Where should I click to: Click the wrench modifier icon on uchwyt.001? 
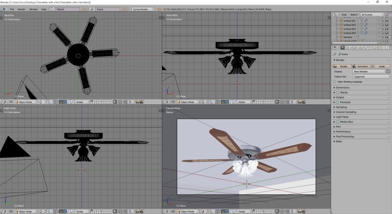click(x=366, y=21)
